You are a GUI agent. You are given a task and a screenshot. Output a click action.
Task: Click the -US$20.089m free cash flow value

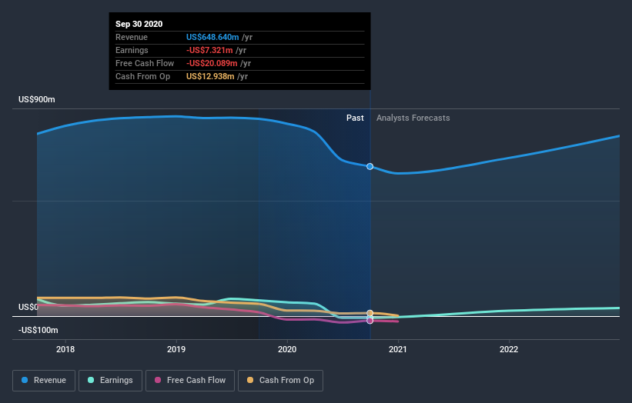[212, 63]
